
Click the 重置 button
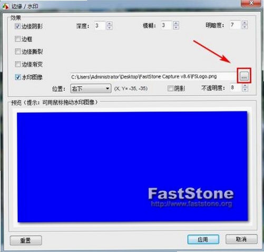coord(26,240)
